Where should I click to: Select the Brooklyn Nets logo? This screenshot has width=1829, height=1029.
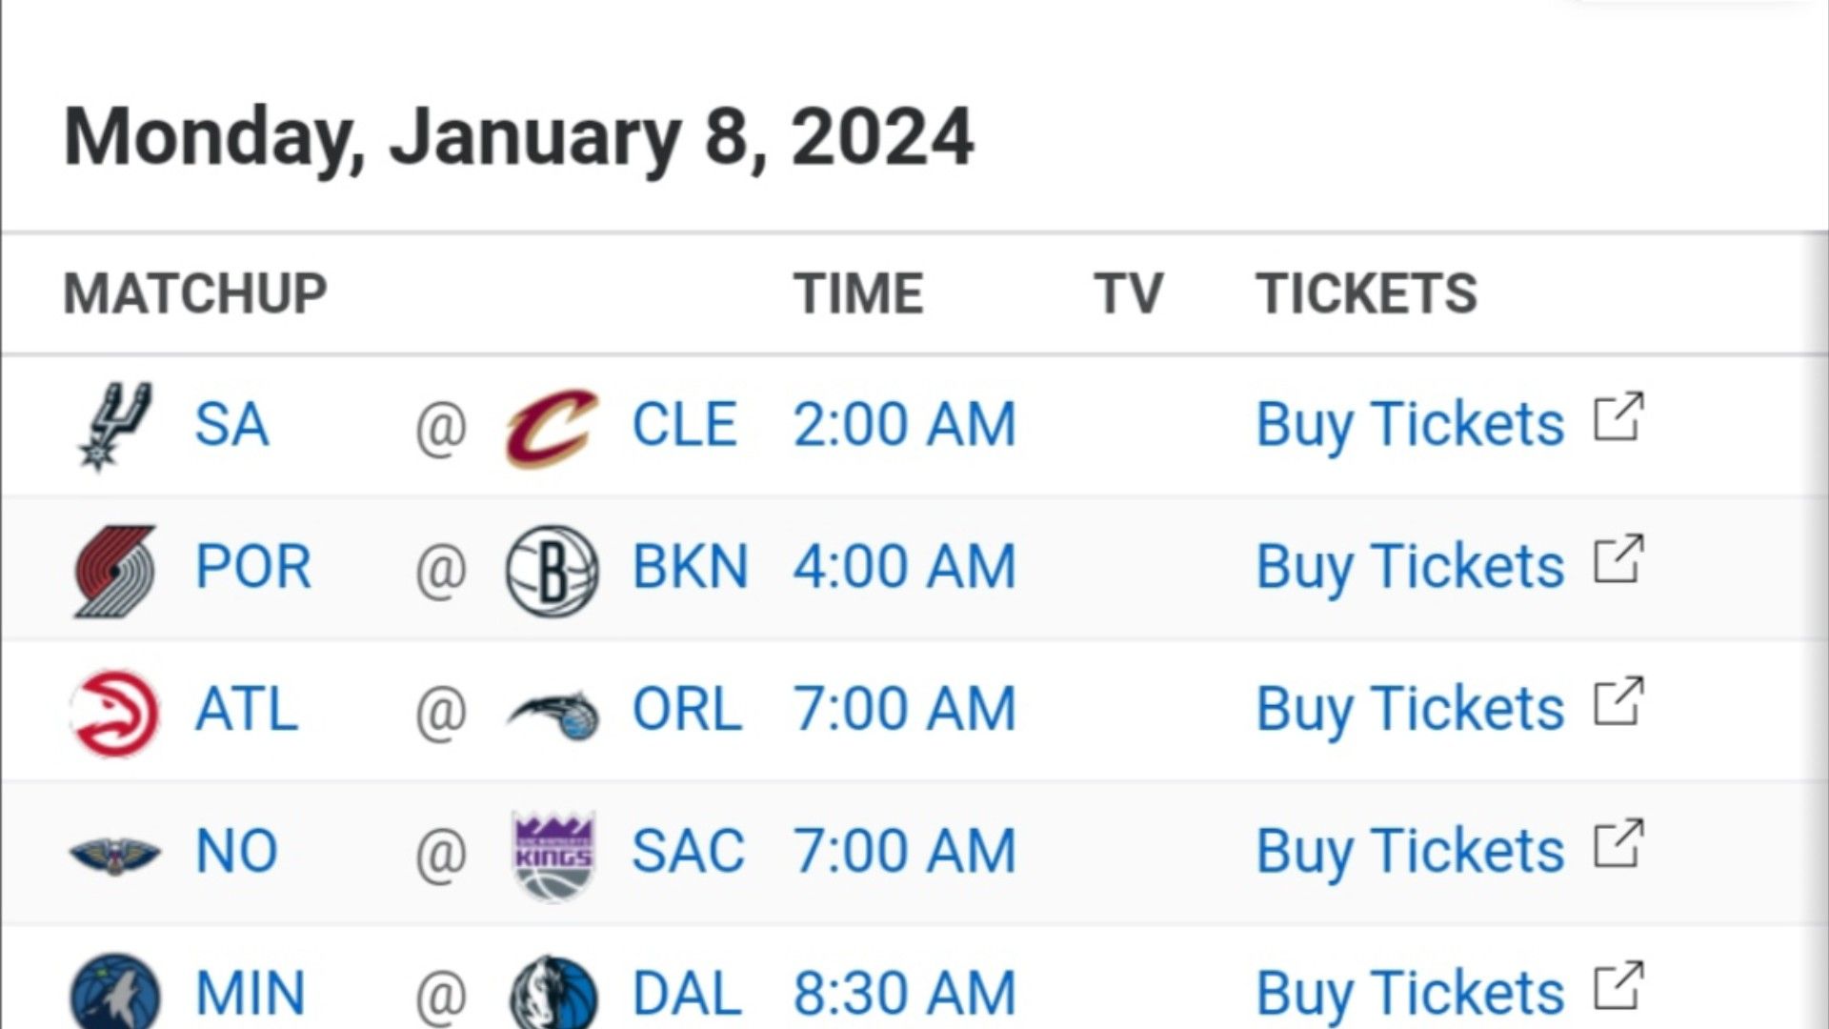[x=553, y=570]
